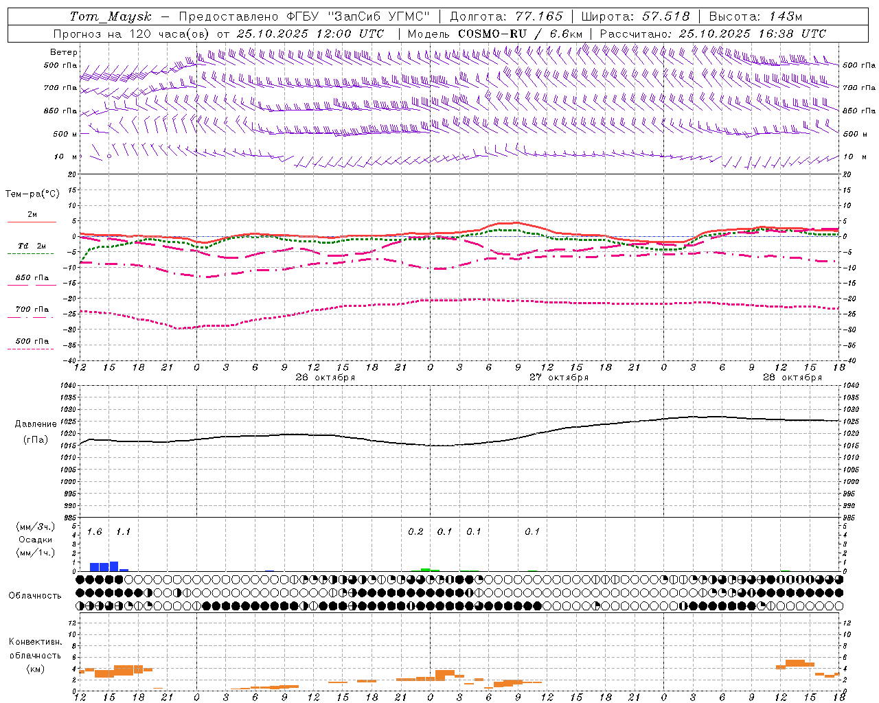
Task: Click the station name Tom_Maysk
Action: pyautogui.click(x=111, y=16)
